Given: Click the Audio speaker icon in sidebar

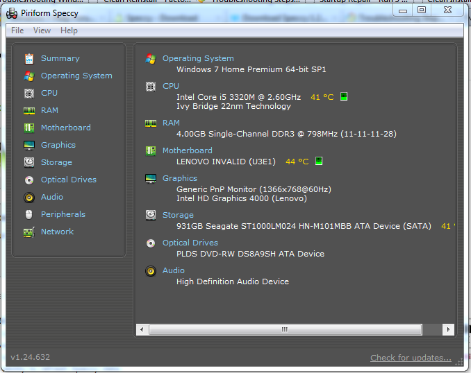Looking at the screenshot, I should coord(29,198).
